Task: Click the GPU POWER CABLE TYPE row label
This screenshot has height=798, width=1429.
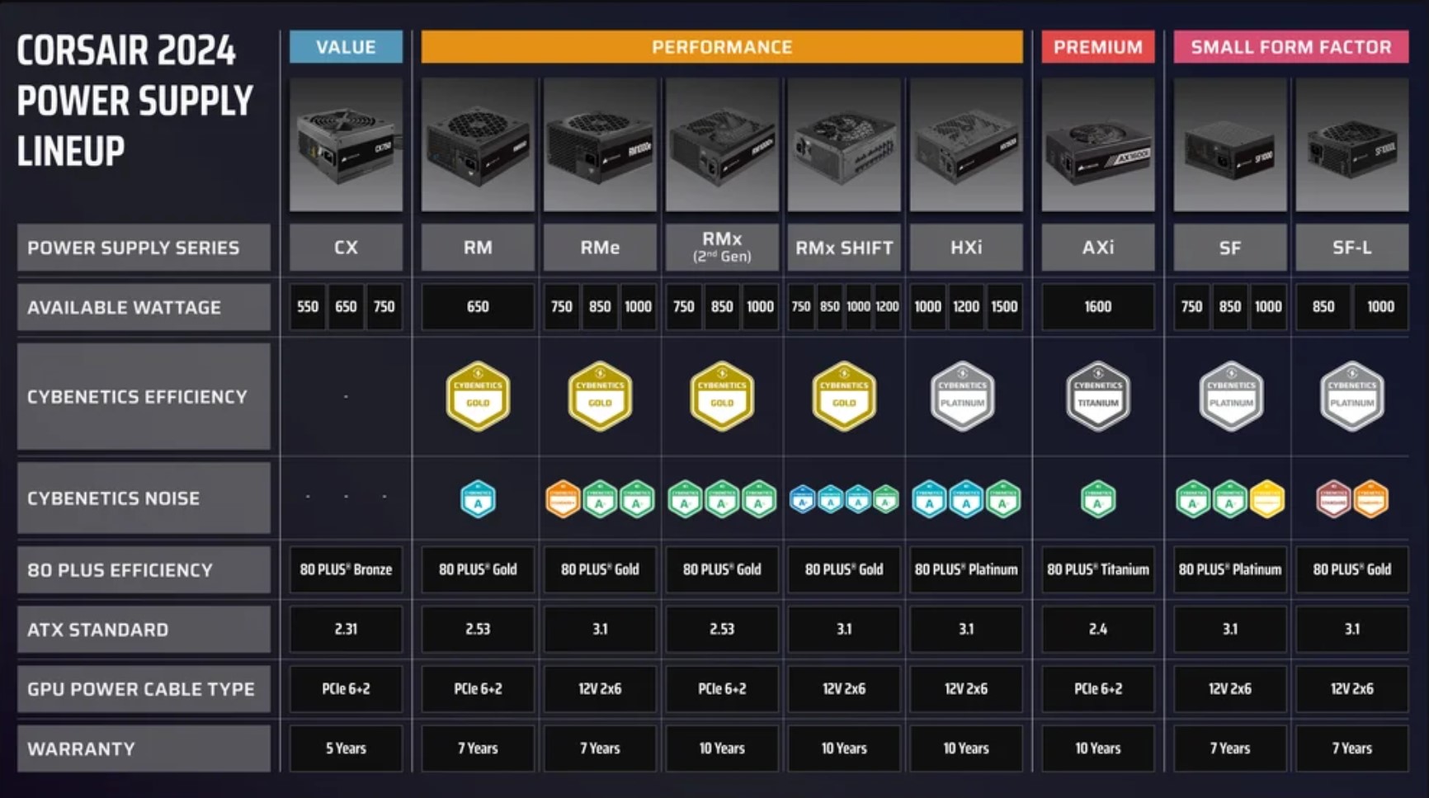Action: (x=144, y=689)
